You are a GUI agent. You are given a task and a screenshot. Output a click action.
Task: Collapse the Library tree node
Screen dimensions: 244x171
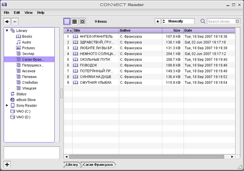7,30
